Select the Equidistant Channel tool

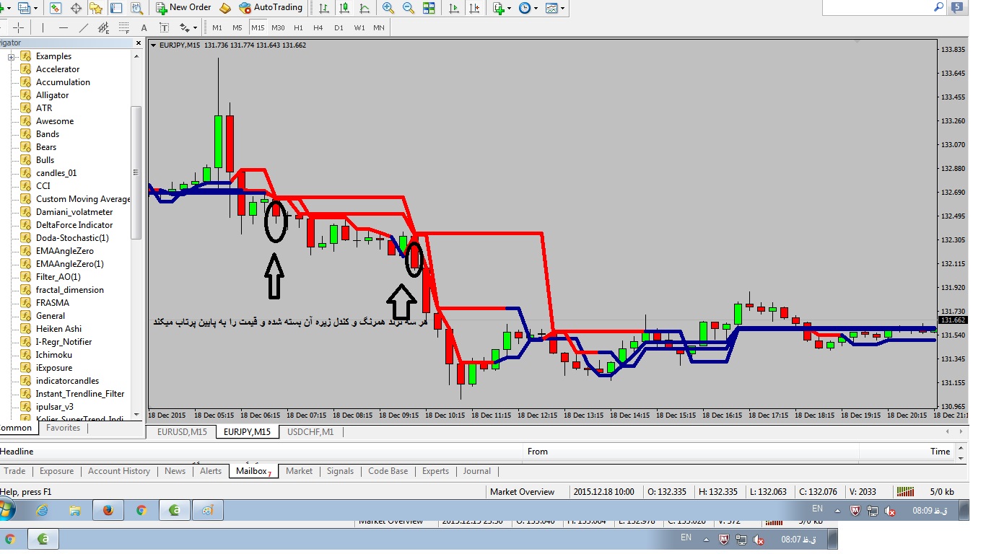104,27
